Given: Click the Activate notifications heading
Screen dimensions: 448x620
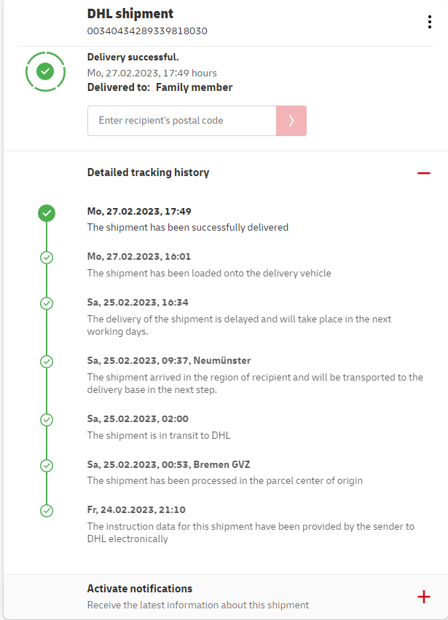Looking at the screenshot, I should click(x=140, y=589).
